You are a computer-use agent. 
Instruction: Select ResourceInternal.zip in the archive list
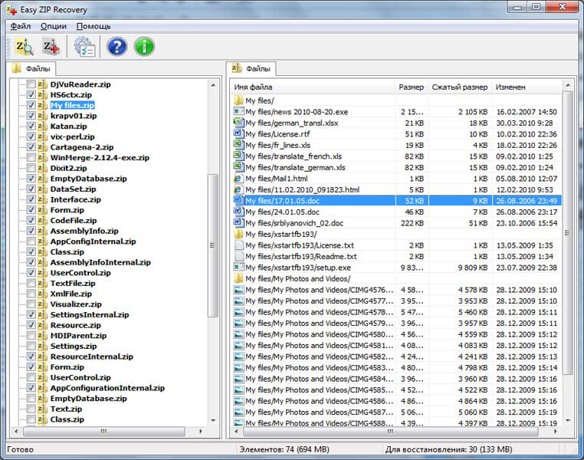point(92,356)
